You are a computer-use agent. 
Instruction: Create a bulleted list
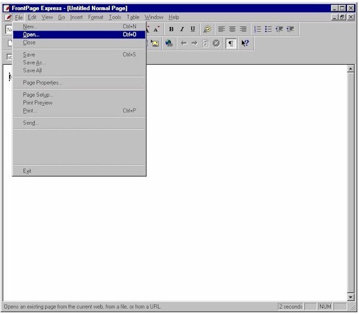pyautogui.click(x=268, y=29)
